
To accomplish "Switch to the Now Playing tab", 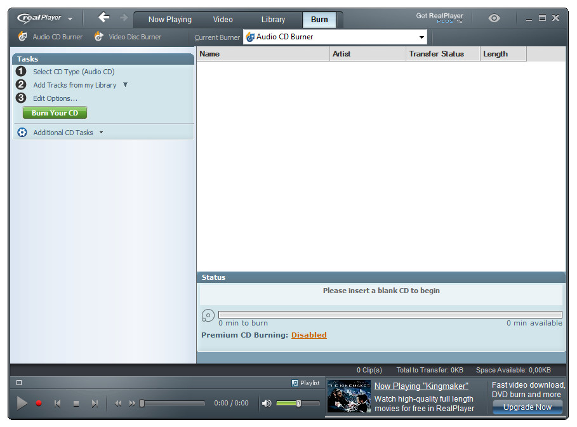I will [x=169, y=20].
